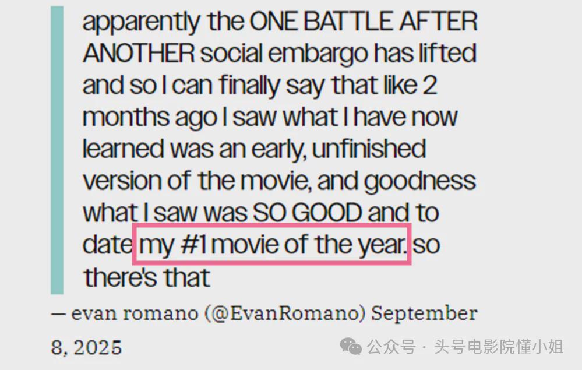582x370 pixels.
Task: Click the words 'SO GOOD' in quote
Action: click(308, 213)
